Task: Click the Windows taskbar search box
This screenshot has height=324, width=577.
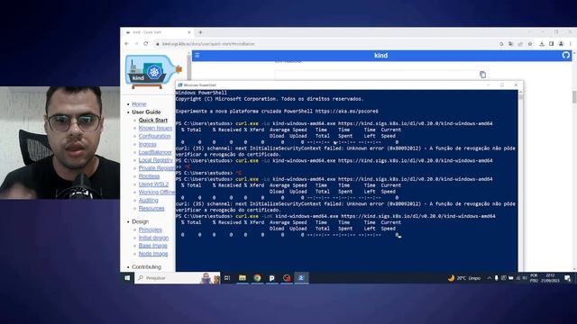Action: pyautogui.click(x=178, y=278)
